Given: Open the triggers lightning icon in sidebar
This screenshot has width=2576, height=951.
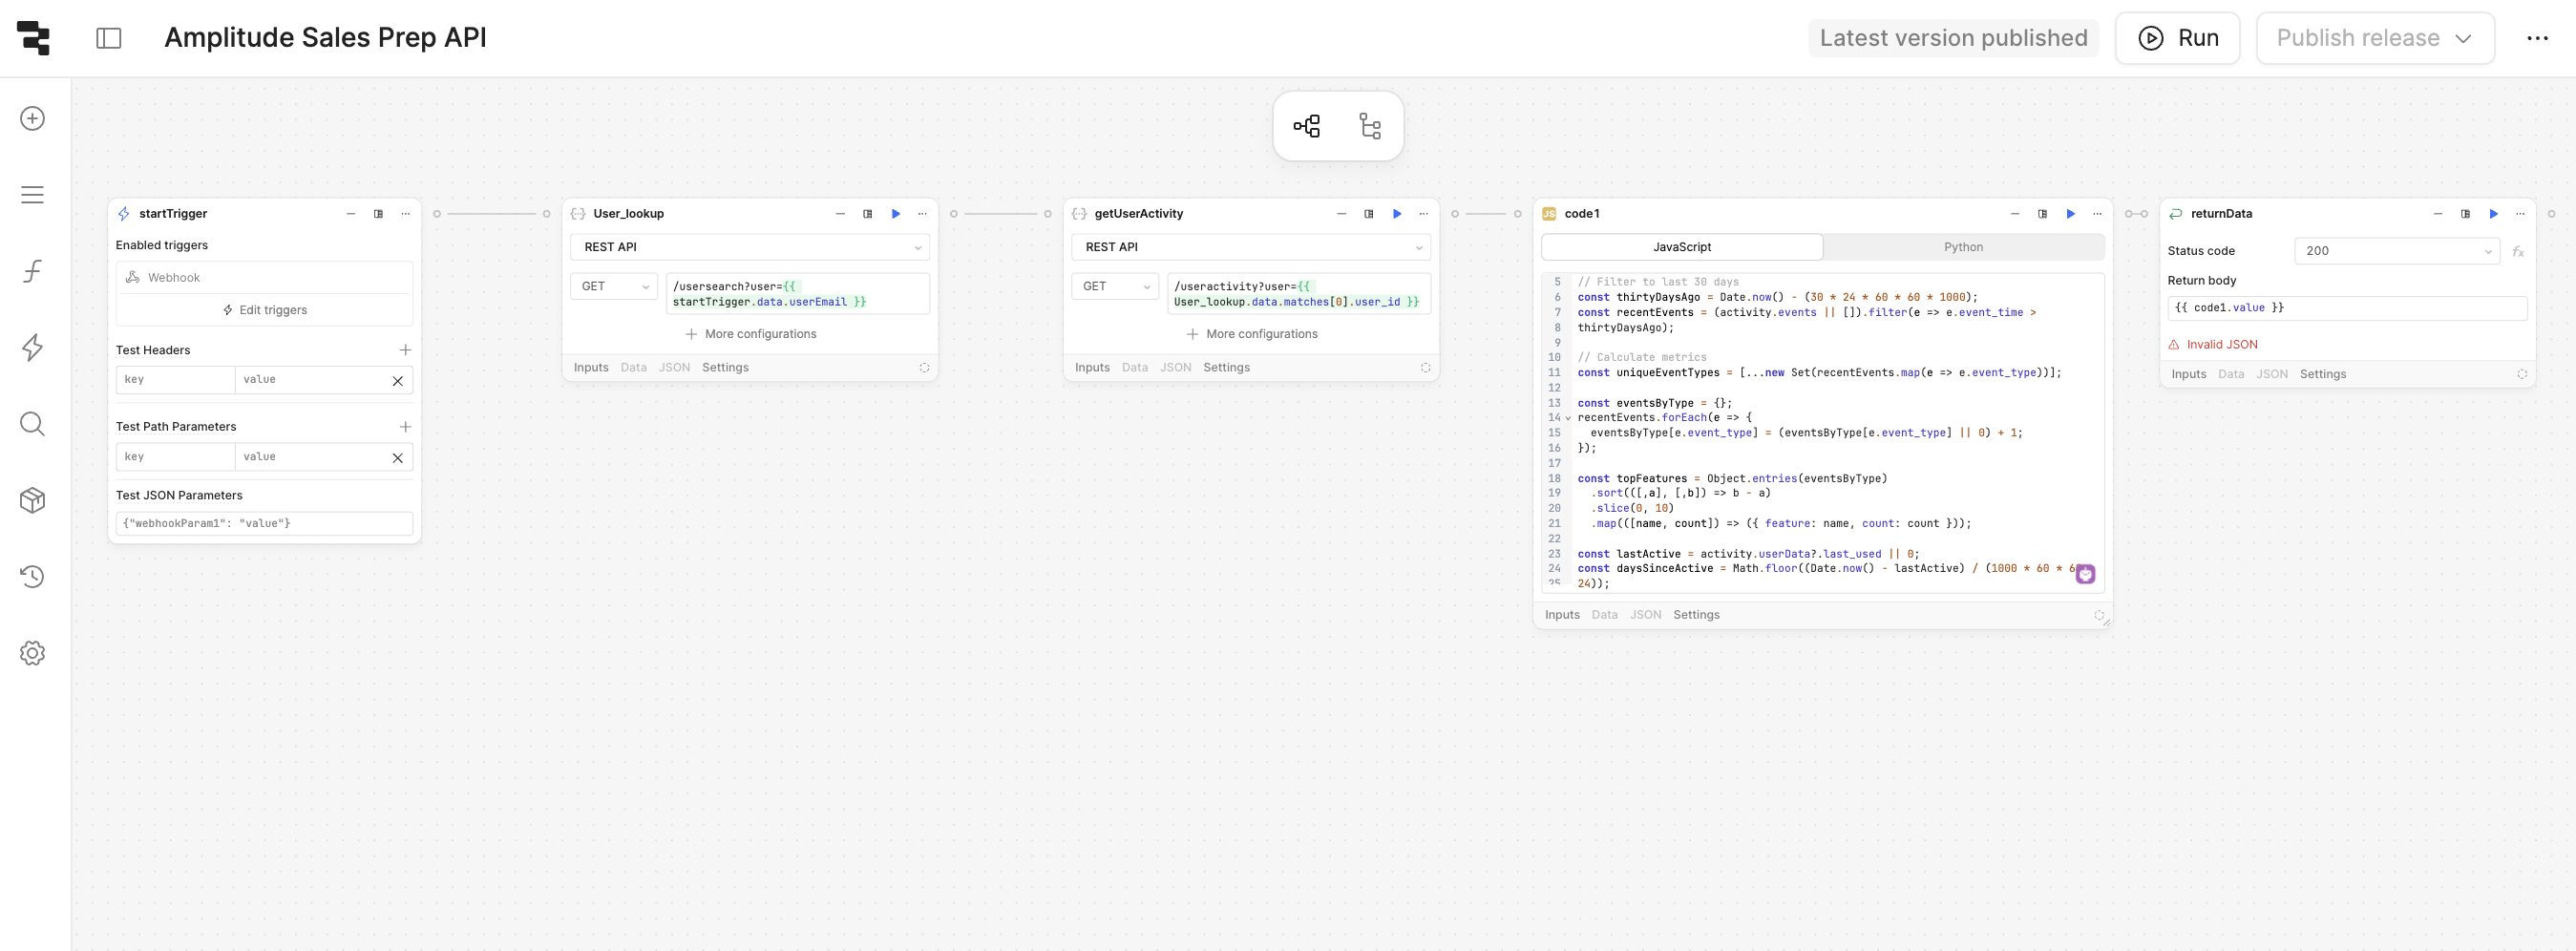Looking at the screenshot, I should click(x=33, y=347).
